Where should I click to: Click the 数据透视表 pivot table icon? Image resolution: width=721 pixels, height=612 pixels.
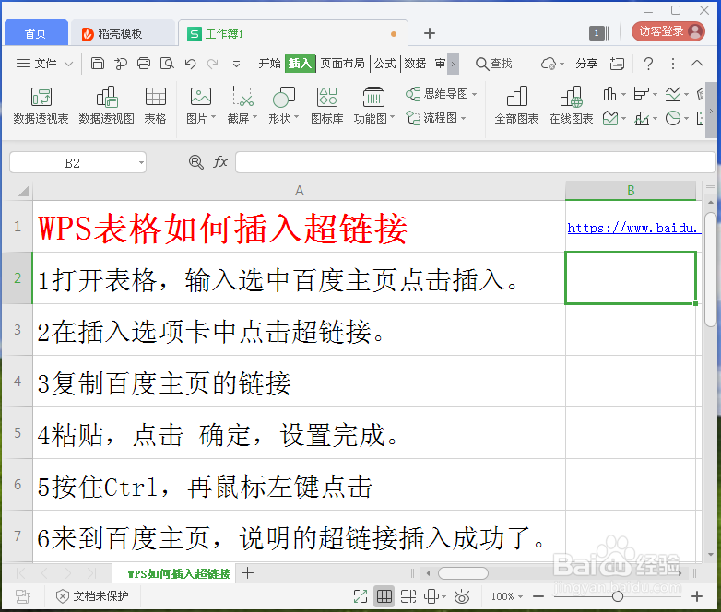click(41, 105)
